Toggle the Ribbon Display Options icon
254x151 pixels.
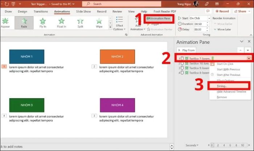pyautogui.click(x=217, y=4)
